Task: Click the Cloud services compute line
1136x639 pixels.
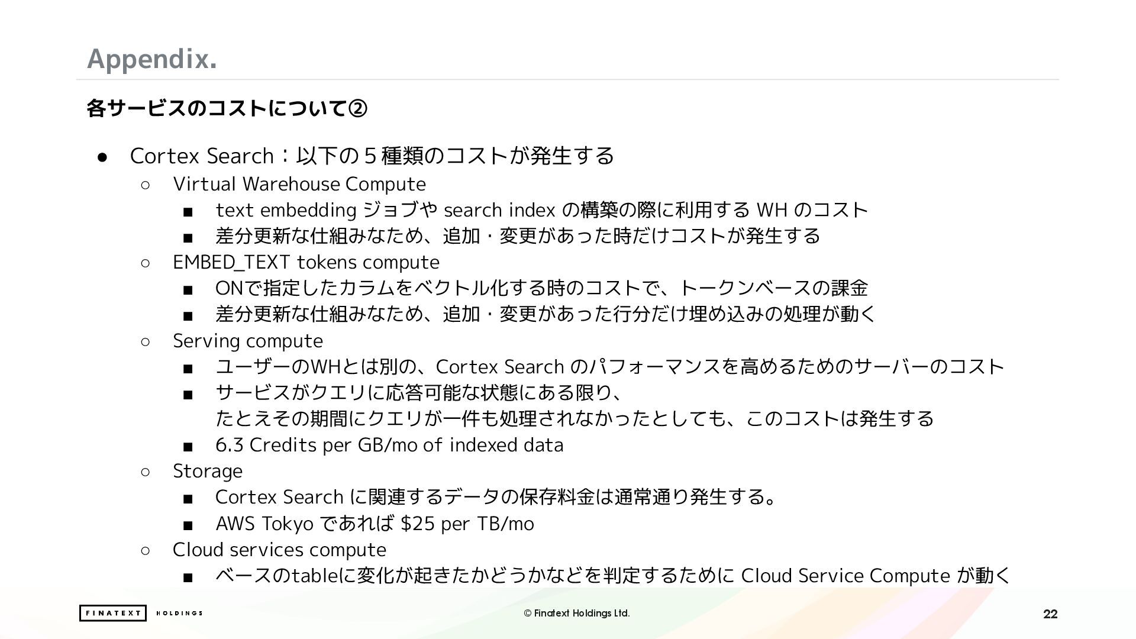Action: [279, 550]
